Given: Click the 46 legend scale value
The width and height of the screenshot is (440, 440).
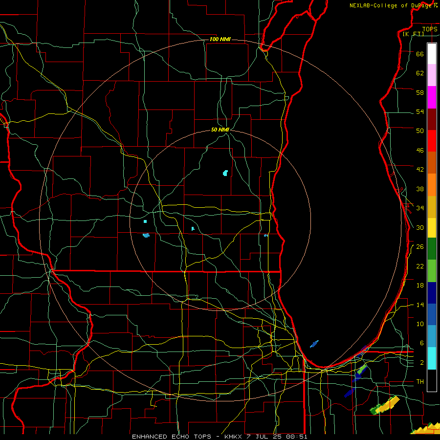Looking at the screenshot, I should point(420,151).
